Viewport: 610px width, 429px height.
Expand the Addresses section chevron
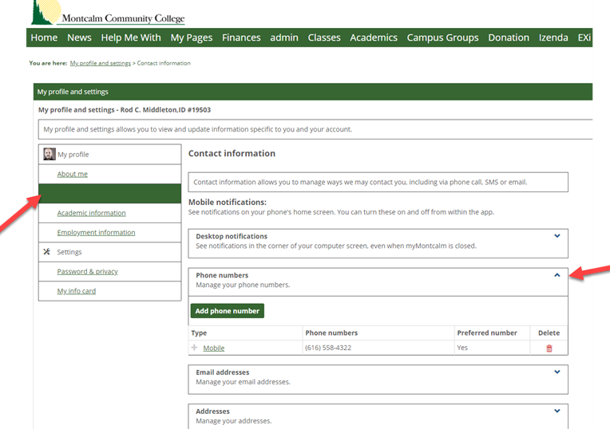pyautogui.click(x=557, y=411)
